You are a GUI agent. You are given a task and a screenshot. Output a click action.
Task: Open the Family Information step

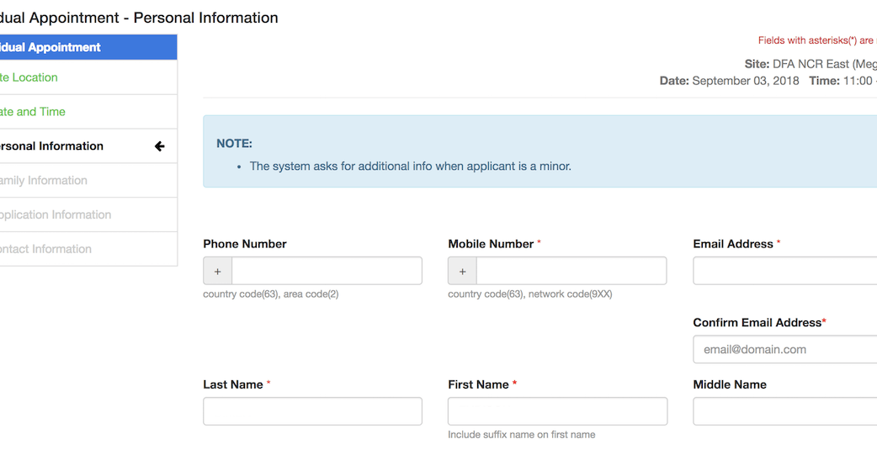pyautogui.click(x=45, y=181)
